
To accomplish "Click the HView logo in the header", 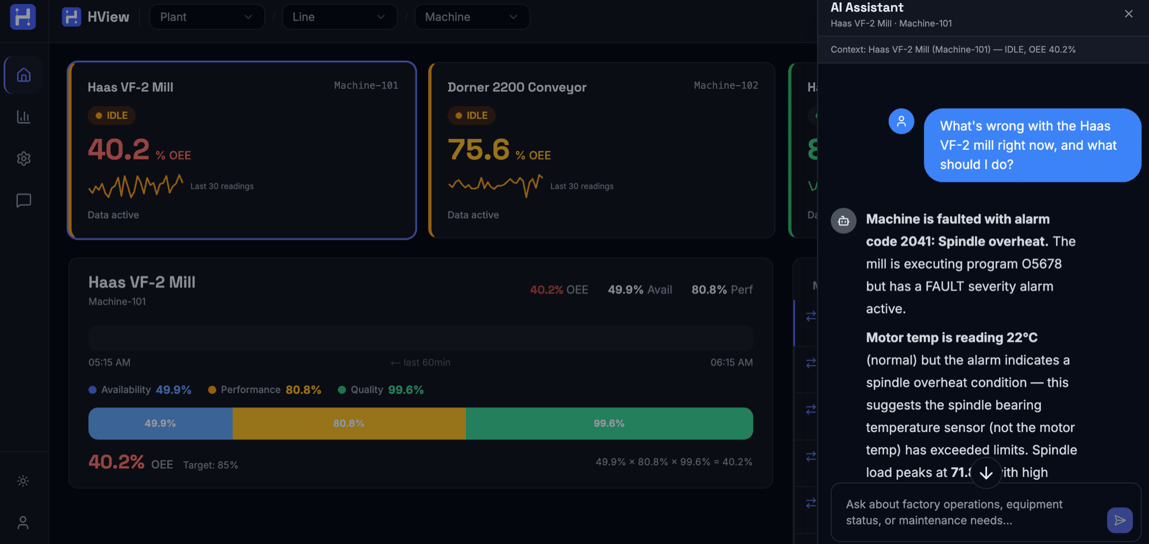I will coord(95,17).
